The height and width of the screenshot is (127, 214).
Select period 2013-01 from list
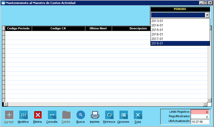click(x=180, y=21)
